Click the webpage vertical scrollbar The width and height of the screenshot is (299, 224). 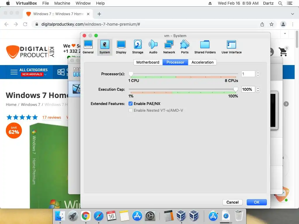point(297,39)
